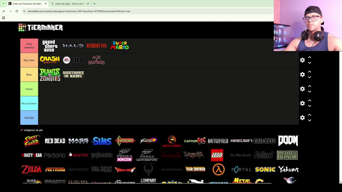Pick the LEGO logo
This screenshot has height=192, width=342.
tap(217, 155)
